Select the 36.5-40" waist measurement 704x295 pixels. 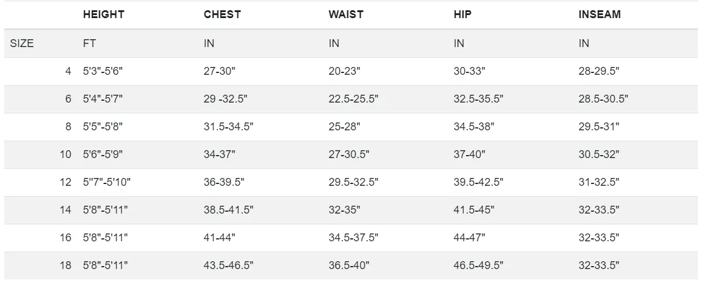pos(349,265)
